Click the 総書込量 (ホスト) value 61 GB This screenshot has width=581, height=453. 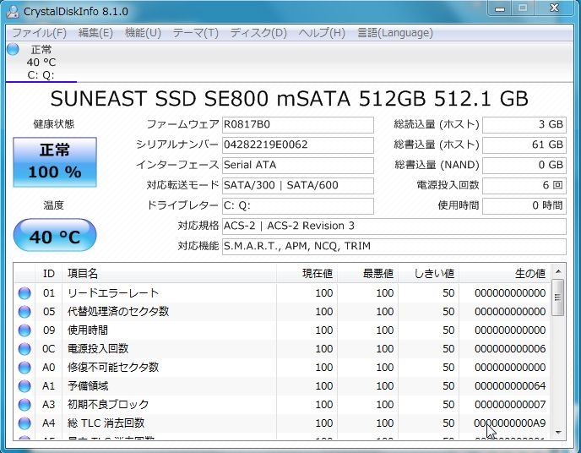pos(524,145)
